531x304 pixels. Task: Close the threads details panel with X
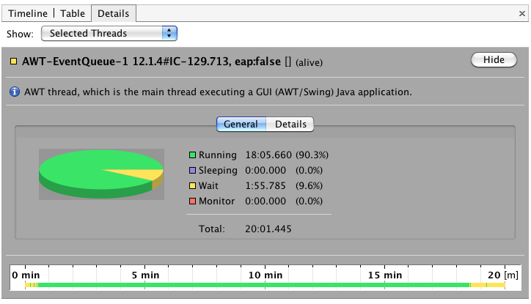tap(522, 13)
